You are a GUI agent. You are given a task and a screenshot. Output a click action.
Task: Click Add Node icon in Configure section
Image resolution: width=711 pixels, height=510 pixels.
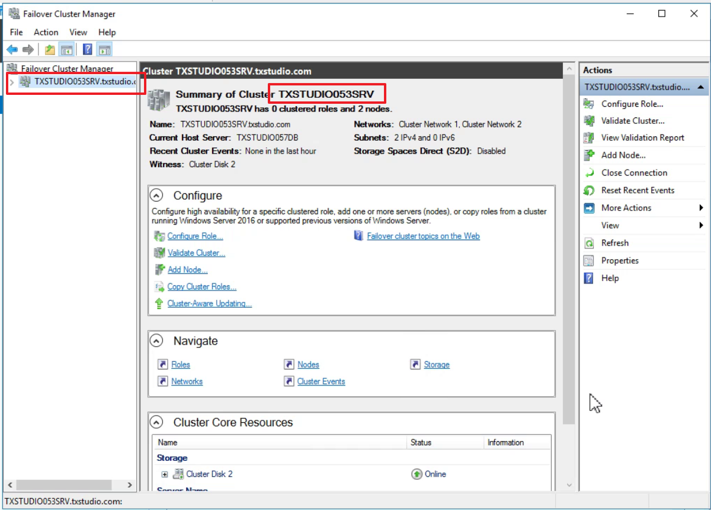[x=159, y=270]
